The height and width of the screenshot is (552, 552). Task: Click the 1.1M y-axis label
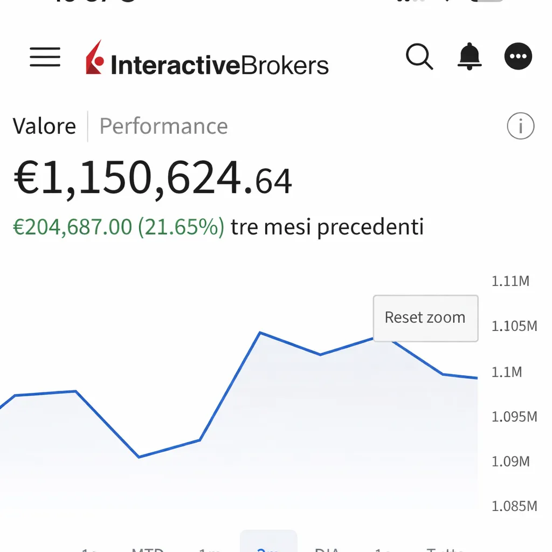(507, 372)
